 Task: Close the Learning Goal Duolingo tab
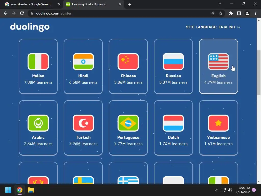[x=120, y=4]
